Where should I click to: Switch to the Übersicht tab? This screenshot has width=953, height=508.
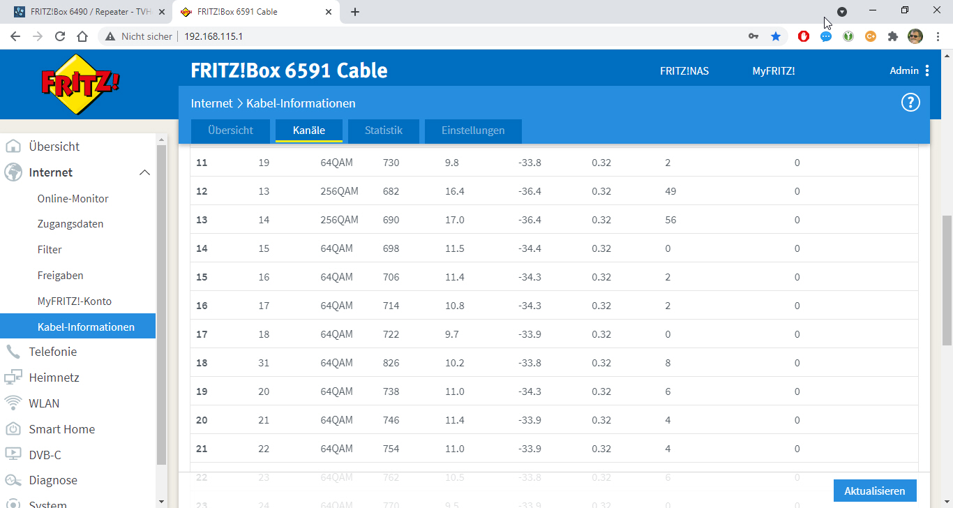pyautogui.click(x=230, y=130)
